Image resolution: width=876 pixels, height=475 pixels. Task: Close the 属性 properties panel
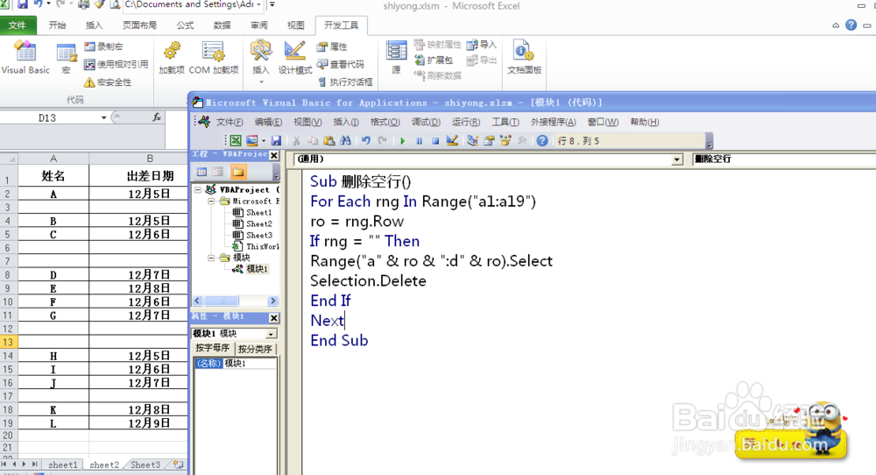click(x=273, y=317)
